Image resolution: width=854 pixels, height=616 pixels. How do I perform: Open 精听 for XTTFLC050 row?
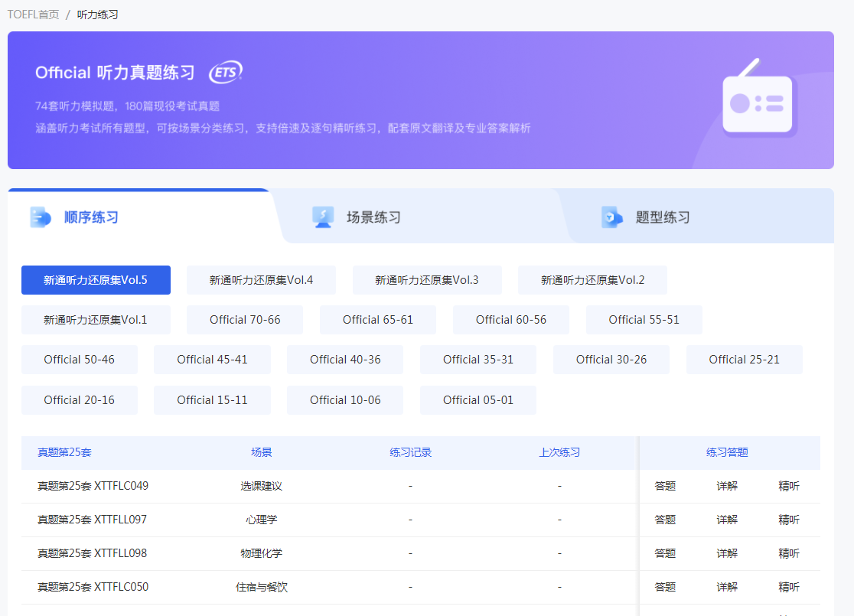pos(789,587)
